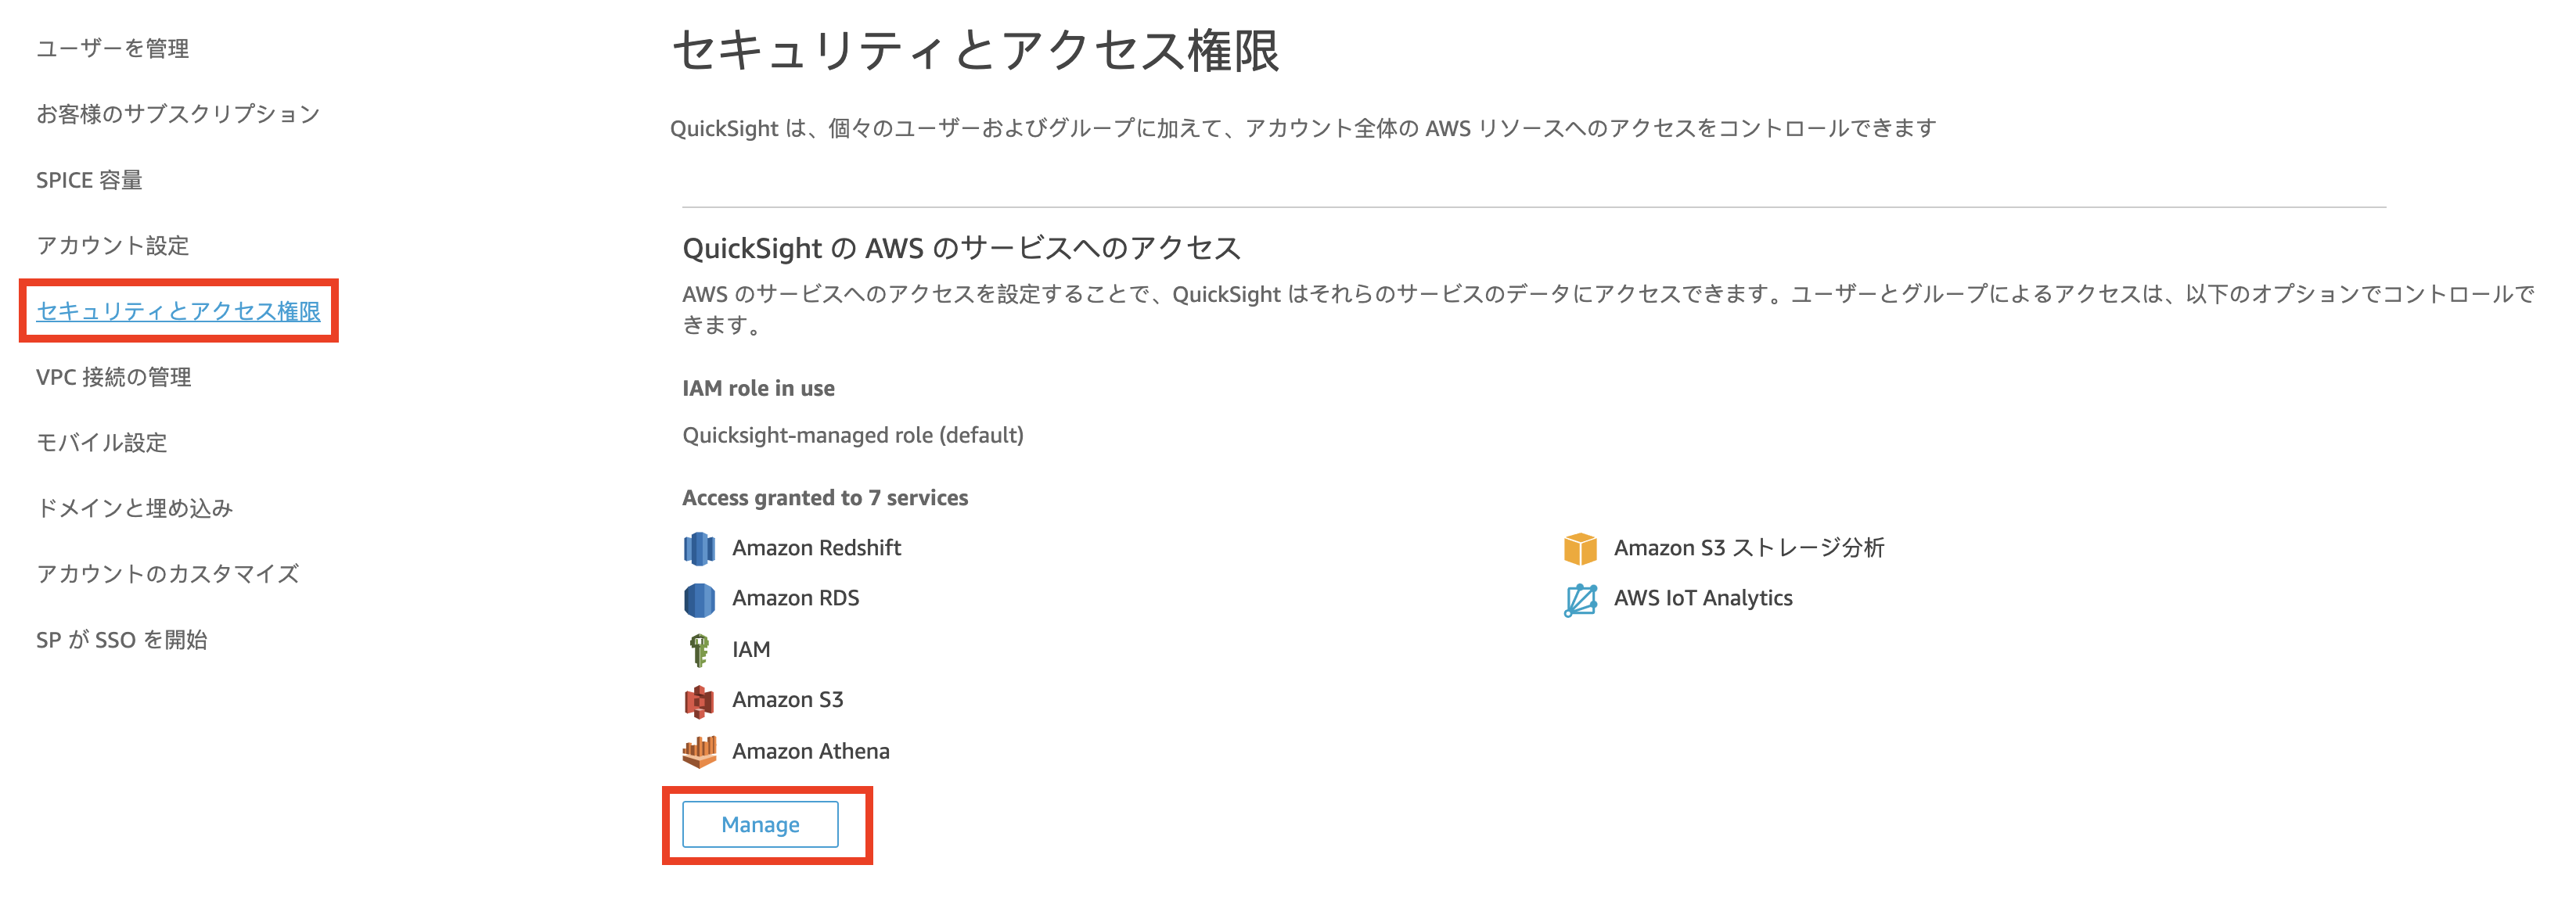The image size is (2576, 901).
Task: Click the AWS IoT Analytics icon
Action: click(1580, 598)
